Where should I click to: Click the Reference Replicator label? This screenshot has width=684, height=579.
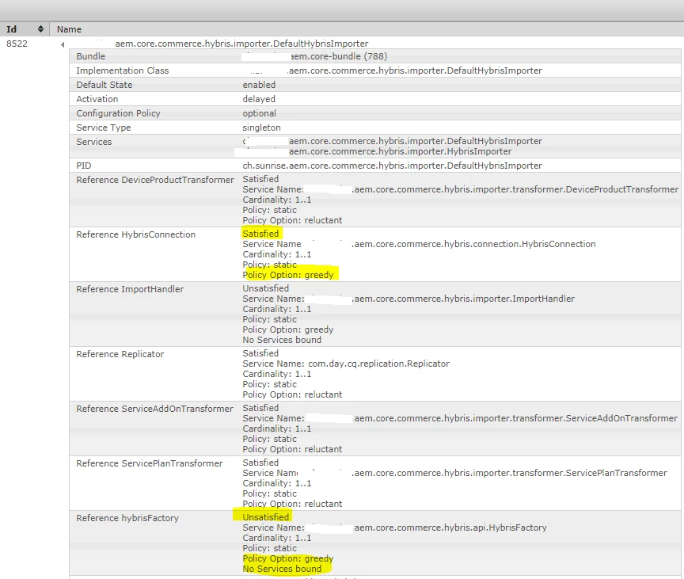(x=120, y=354)
